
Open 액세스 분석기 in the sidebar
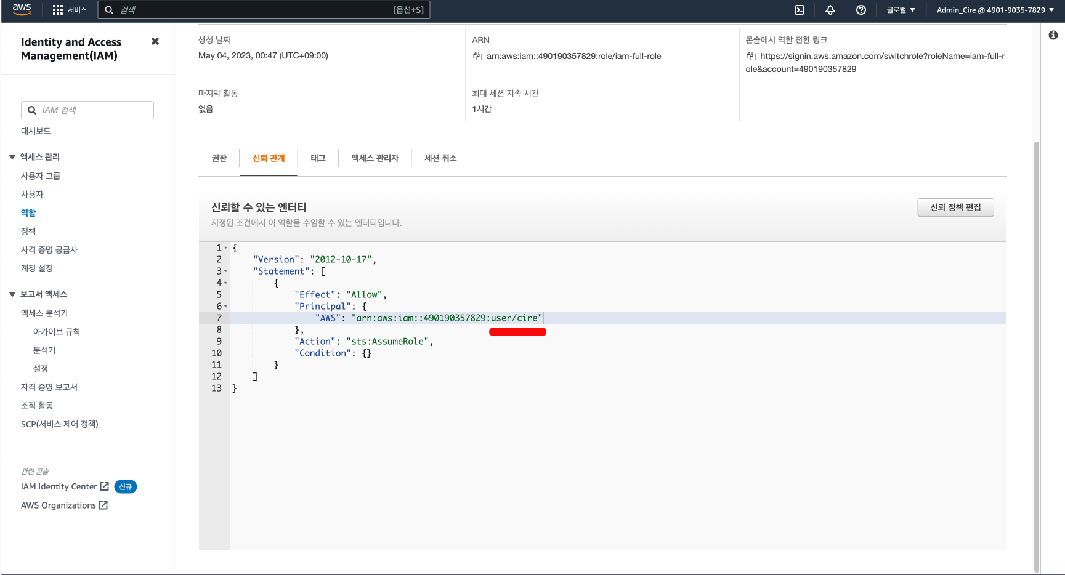click(x=44, y=313)
